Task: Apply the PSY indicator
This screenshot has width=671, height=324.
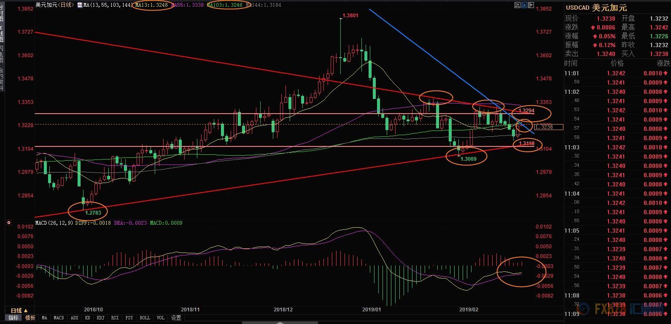Action: click(x=129, y=318)
